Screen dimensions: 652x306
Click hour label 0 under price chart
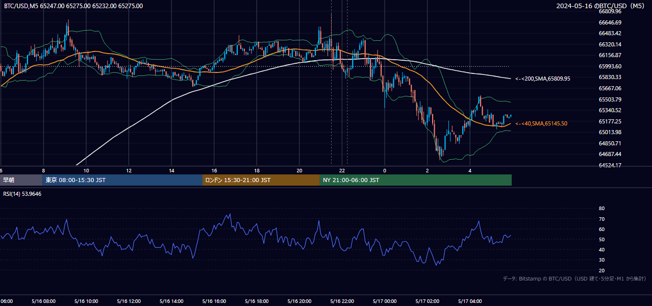pyautogui.click(x=385, y=170)
